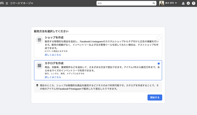The width and height of the screenshot is (197, 115).
Task: Open help with the question mark icon
Action: tap(194, 3)
